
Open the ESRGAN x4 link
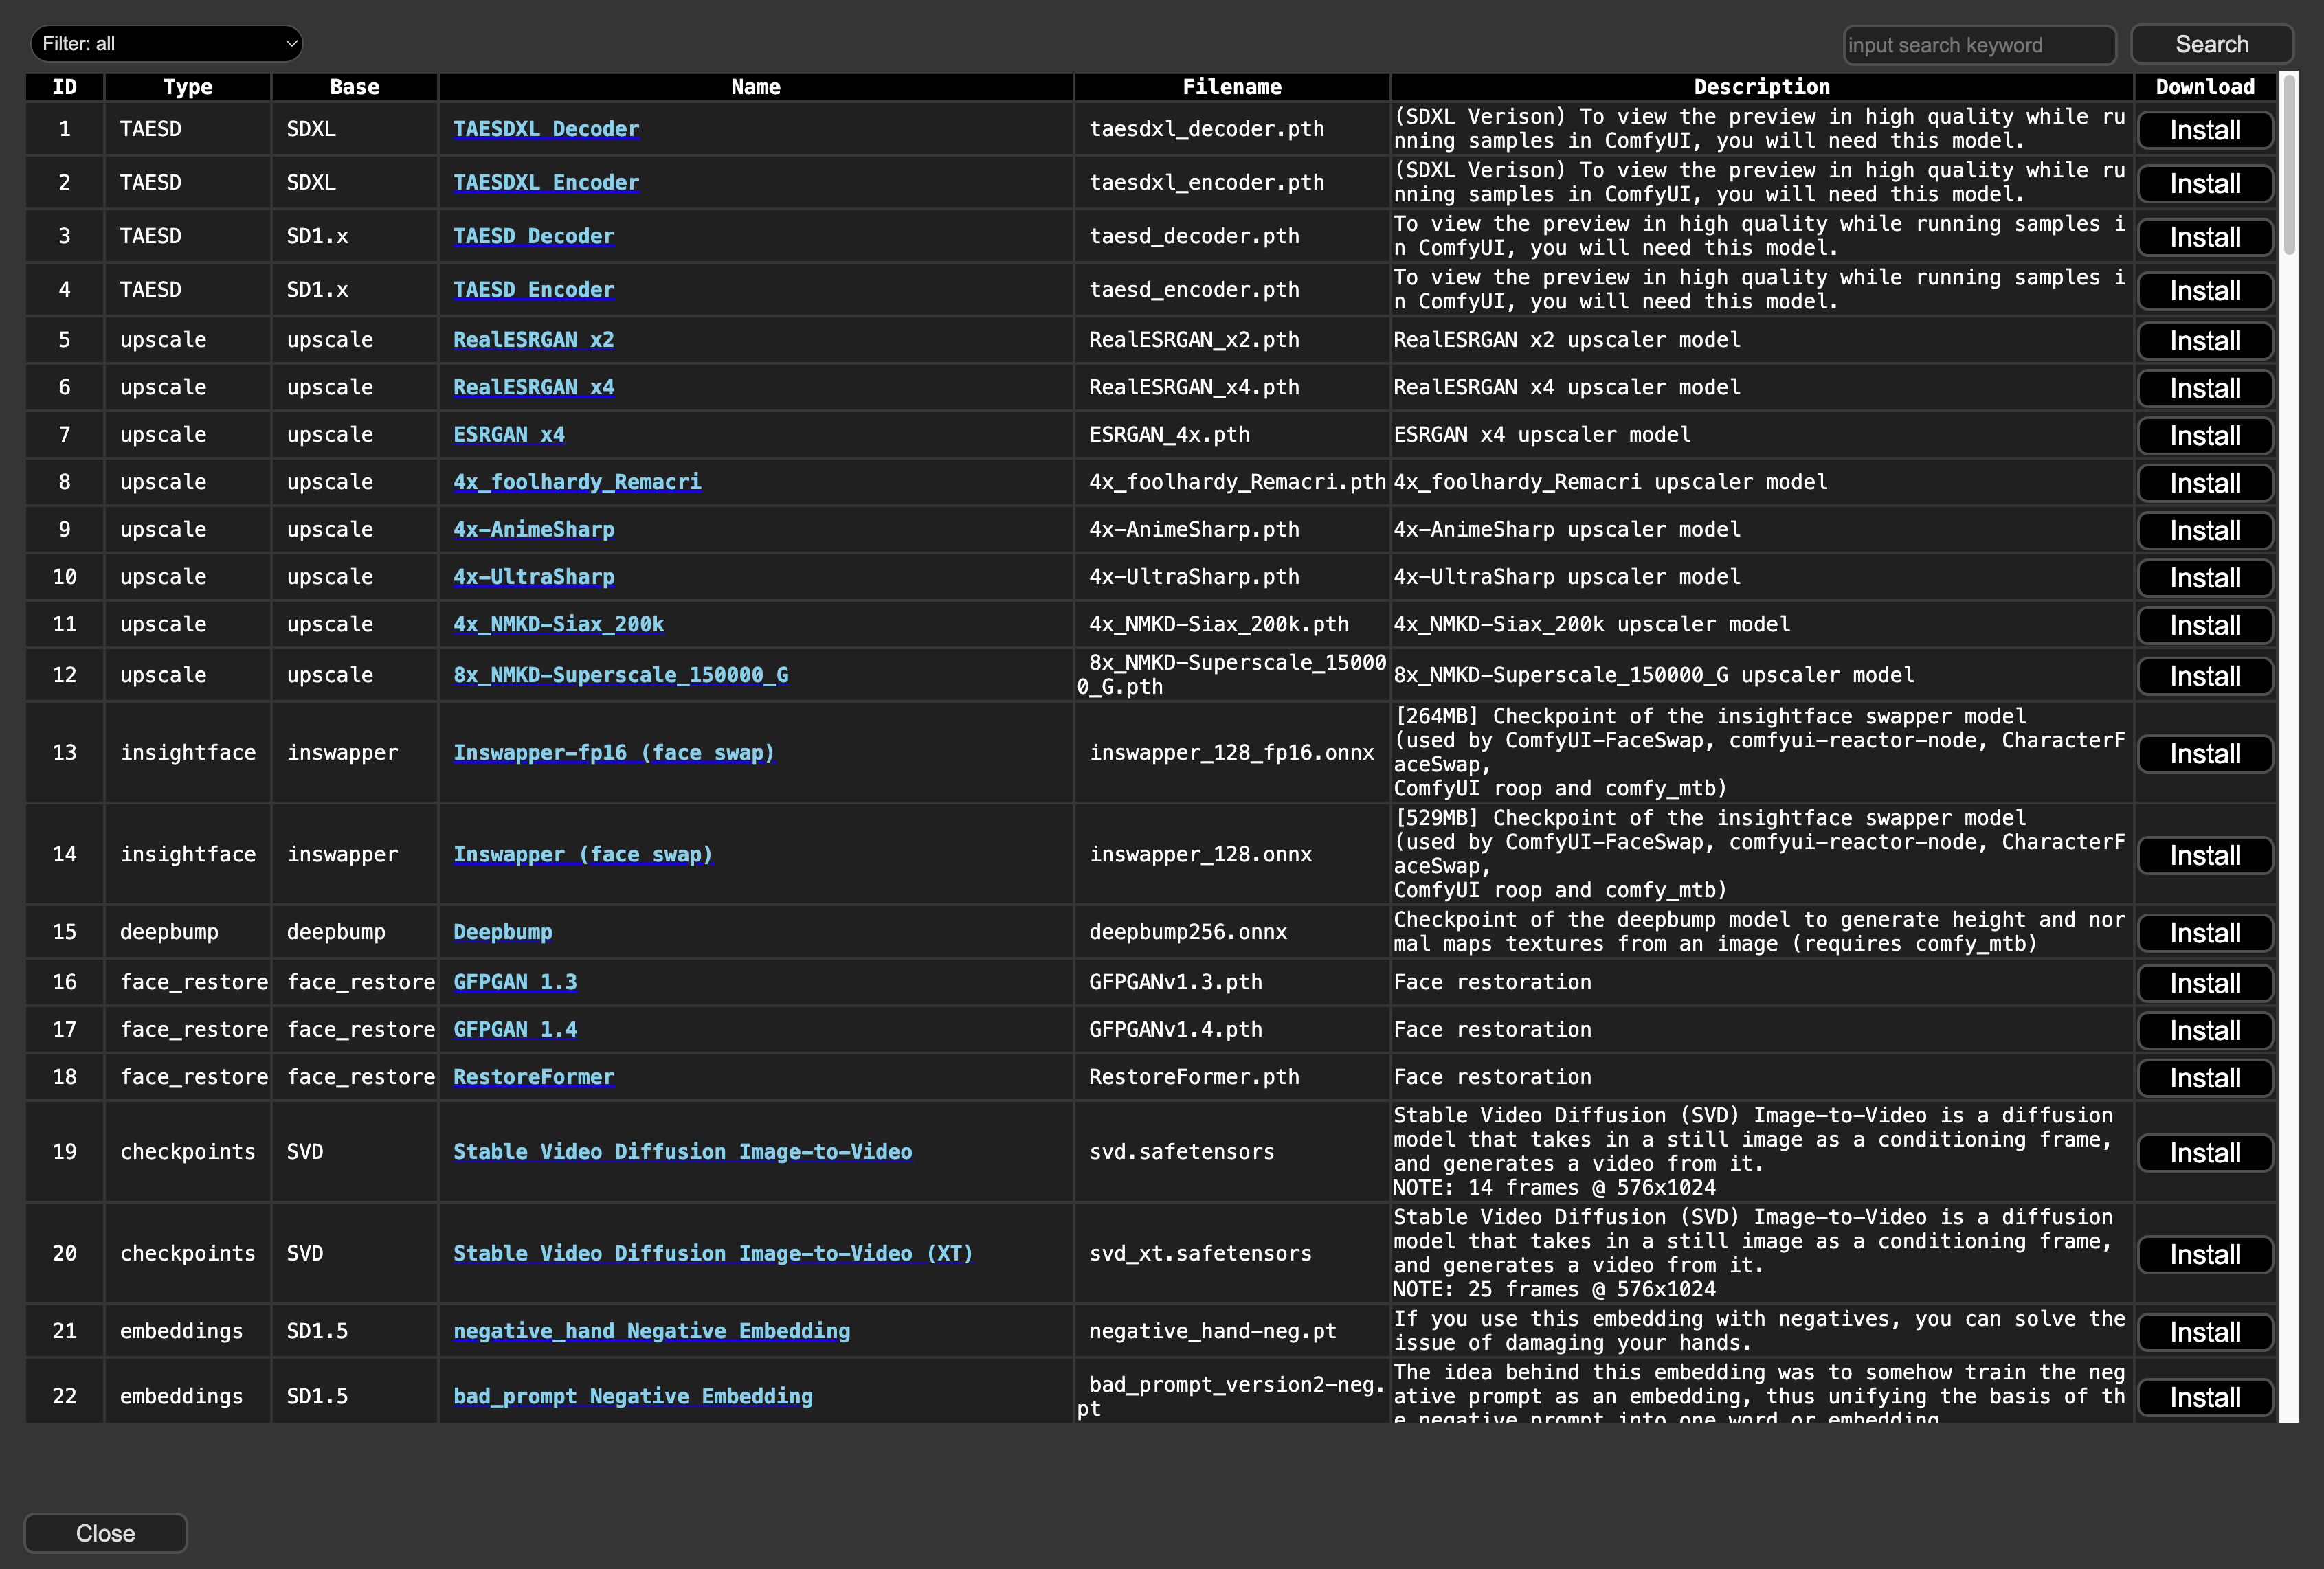(x=509, y=435)
